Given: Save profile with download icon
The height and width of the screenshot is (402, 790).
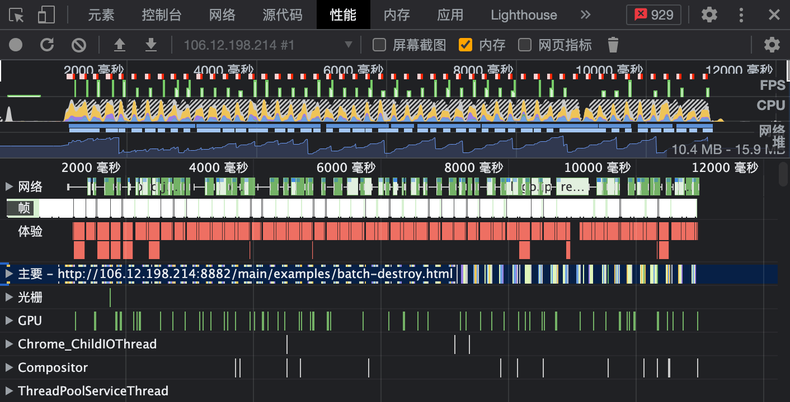Looking at the screenshot, I should (x=151, y=45).
